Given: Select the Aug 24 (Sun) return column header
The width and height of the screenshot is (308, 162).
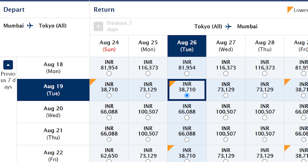Looking at the screenshot, I should coord(109,46).
